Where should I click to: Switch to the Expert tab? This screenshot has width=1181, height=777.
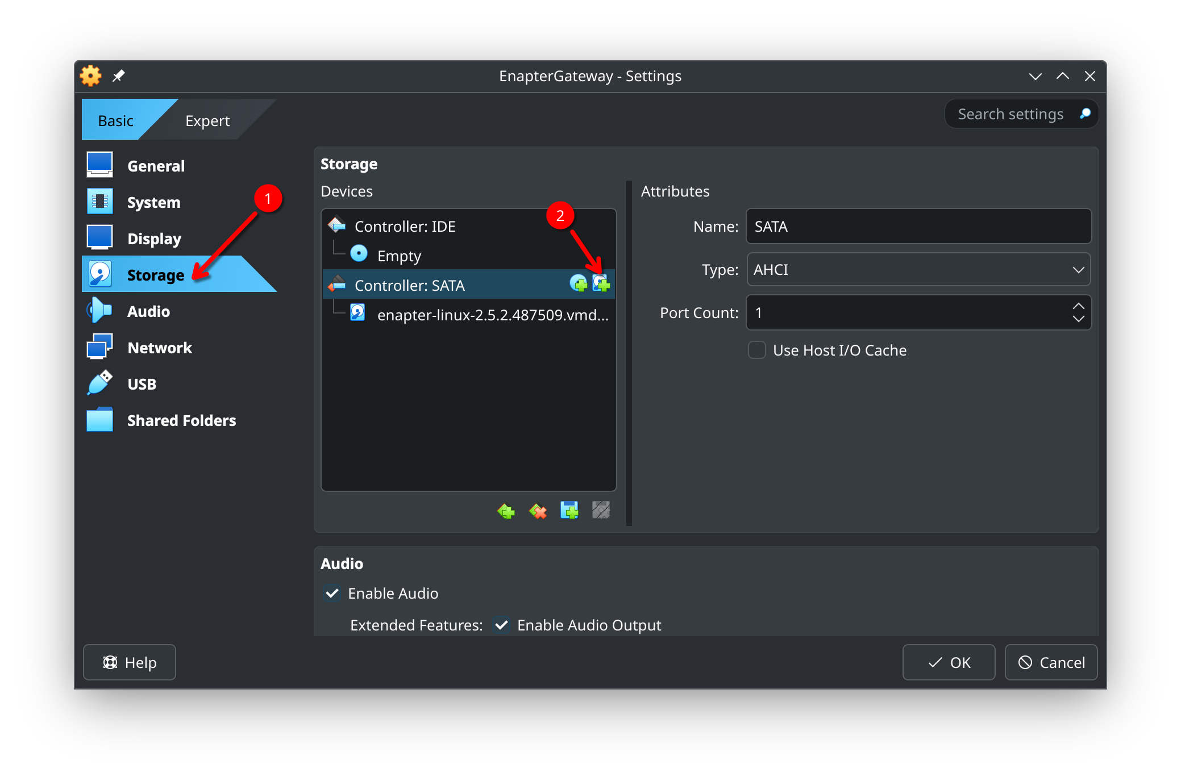207,120
